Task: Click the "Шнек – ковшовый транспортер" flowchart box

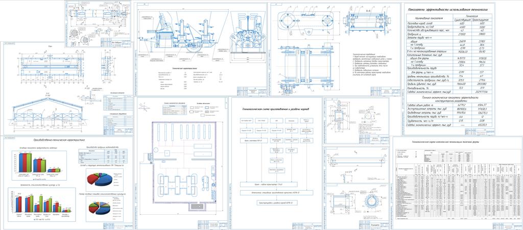Action: click(269, 184)
